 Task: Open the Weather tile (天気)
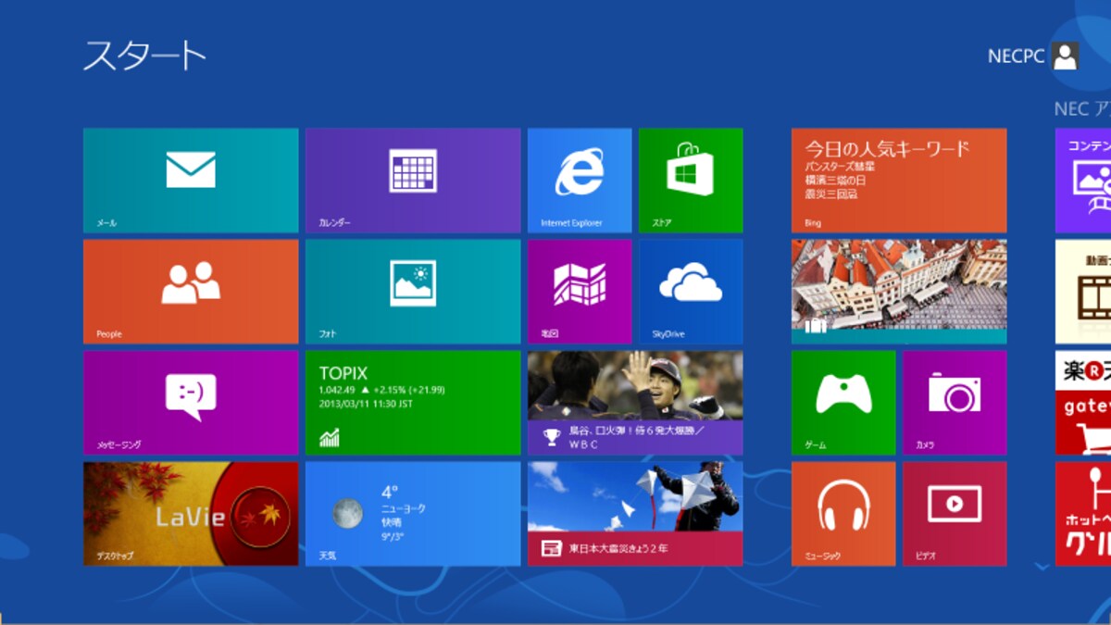coord(413,514)
